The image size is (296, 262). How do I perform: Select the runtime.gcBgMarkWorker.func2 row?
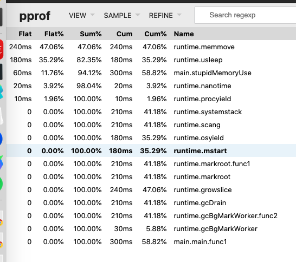(151, 215)
